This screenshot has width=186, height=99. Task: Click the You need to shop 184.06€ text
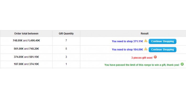(x=127, y=49)
